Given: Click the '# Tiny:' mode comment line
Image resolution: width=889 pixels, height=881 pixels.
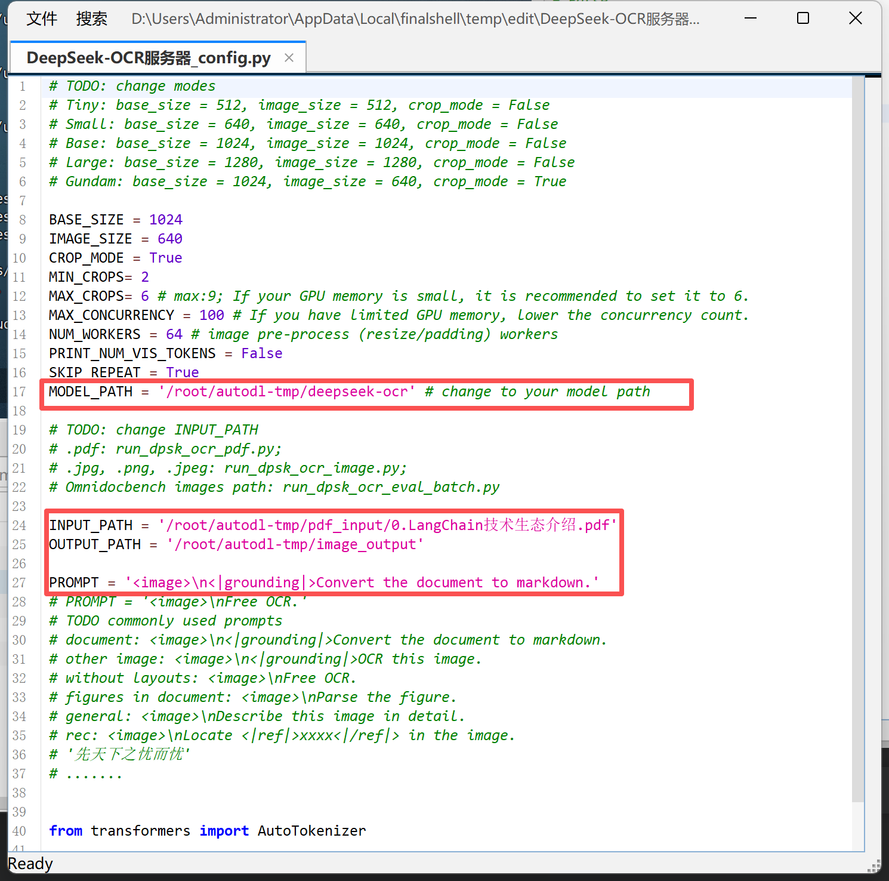Looking at the screenshot, I should 300,105.
